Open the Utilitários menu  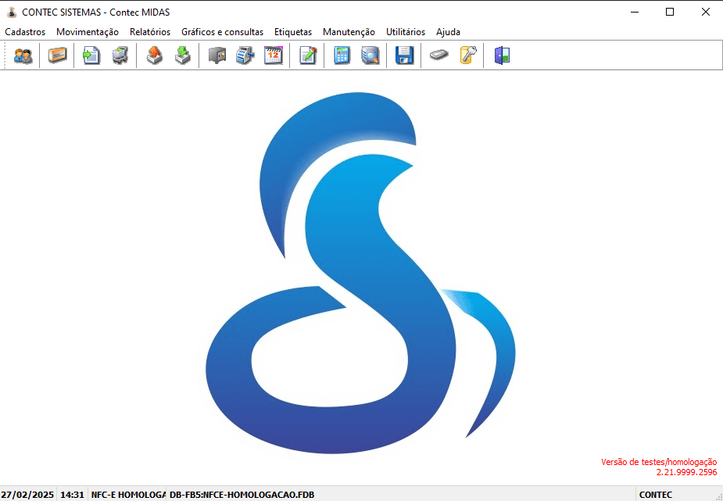(x=406, y=32)
